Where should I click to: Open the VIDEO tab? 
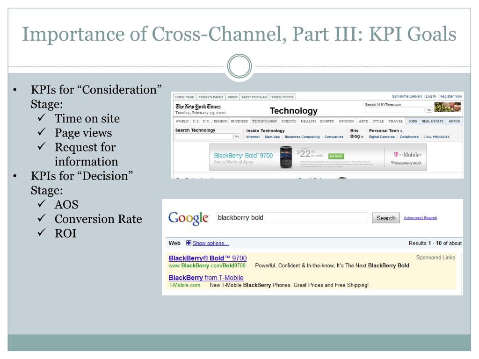click(x=232, y=97)
